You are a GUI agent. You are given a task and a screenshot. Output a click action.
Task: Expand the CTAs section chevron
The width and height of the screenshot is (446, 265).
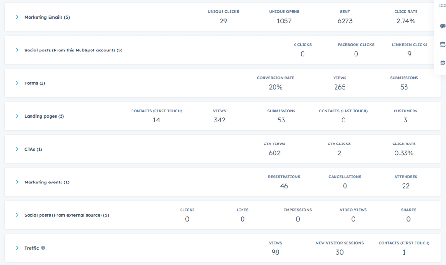[x=17, y=149]
